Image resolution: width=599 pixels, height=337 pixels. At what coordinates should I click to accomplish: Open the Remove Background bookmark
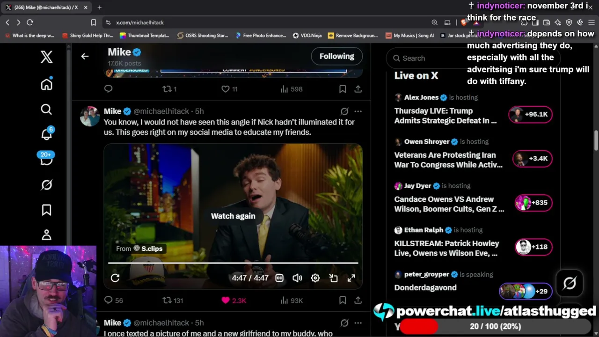[x=353, y=36]
